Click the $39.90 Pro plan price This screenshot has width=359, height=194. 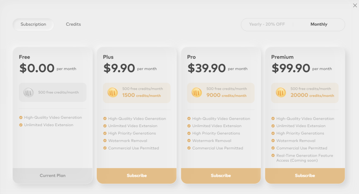coord(206,68)
